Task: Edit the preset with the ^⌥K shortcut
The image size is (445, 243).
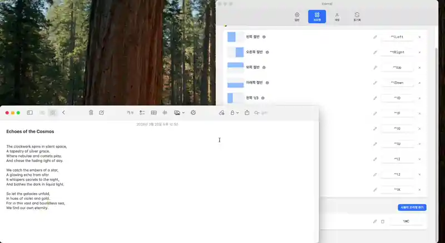Action: (x=375, y=190)
